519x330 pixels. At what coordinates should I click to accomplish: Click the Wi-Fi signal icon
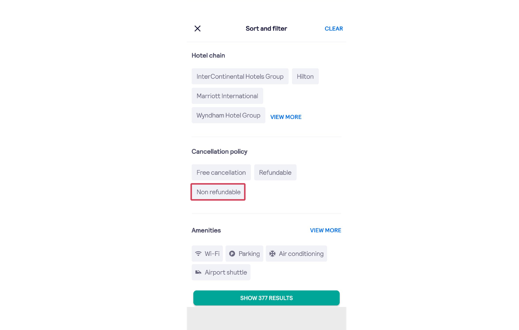tap(198, 253)
